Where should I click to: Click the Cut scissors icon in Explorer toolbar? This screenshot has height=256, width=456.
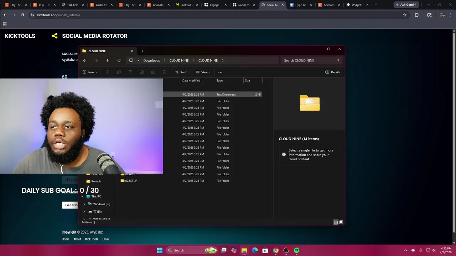[107, 72]
